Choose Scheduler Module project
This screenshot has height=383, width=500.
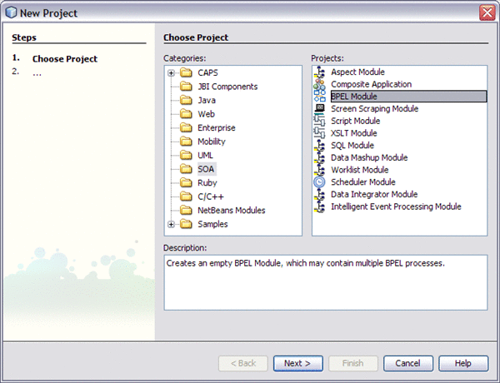click(363, 182)
